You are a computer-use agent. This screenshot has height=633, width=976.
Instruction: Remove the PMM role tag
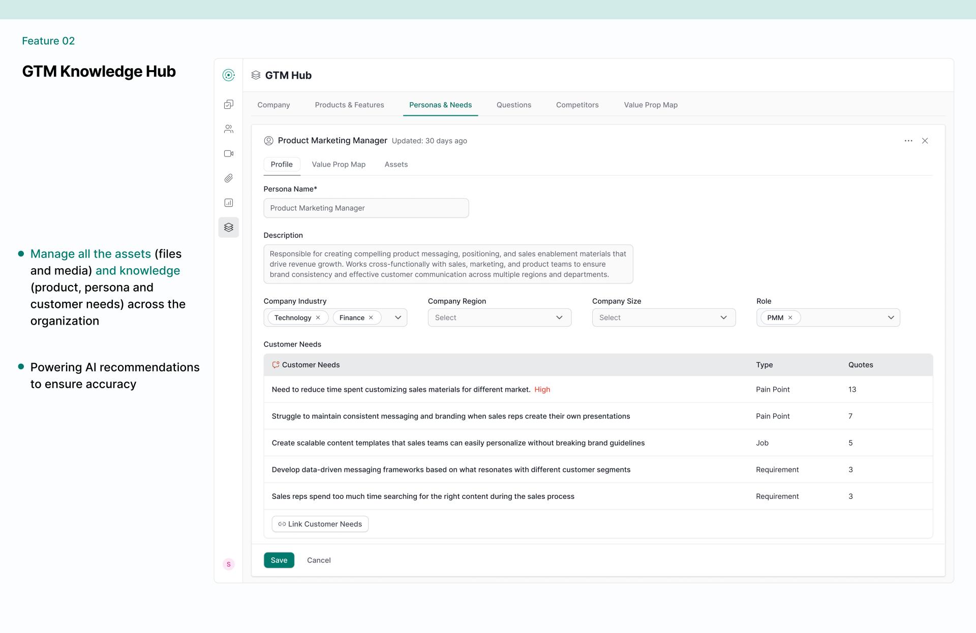(x=790, y=318)
